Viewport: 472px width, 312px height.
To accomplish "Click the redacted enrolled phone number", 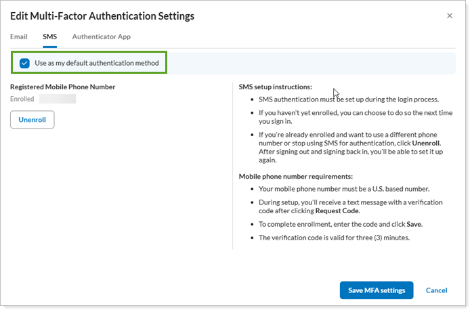I will click(58, 99).
